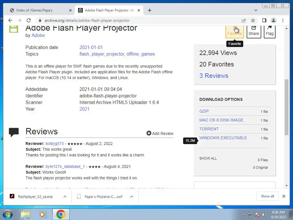Open the downloaded flashplayer_32_sa.exe item

(35, 197)
